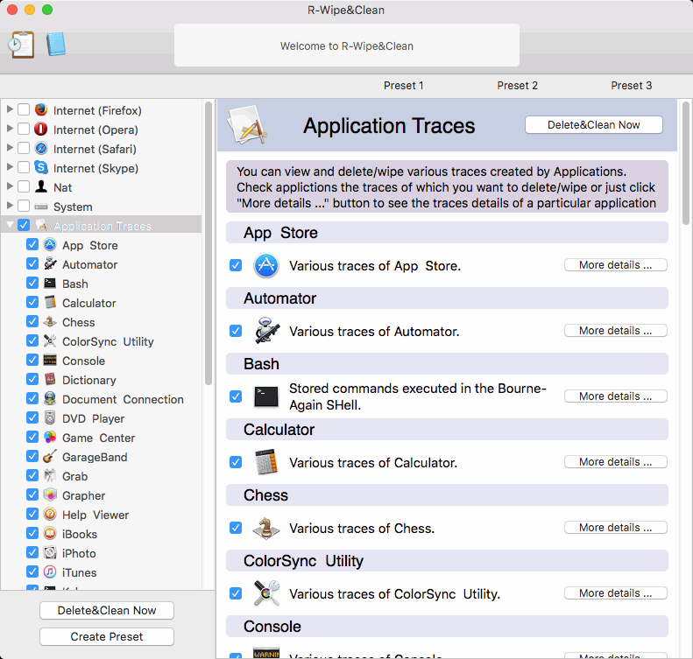Expand the Internet (Opera) tree node
The height and width of the screenshot is (659, 693).
[x=10, y=129]
